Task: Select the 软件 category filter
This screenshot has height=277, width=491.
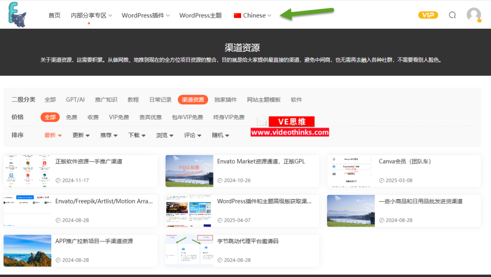Action: (296, 100)
